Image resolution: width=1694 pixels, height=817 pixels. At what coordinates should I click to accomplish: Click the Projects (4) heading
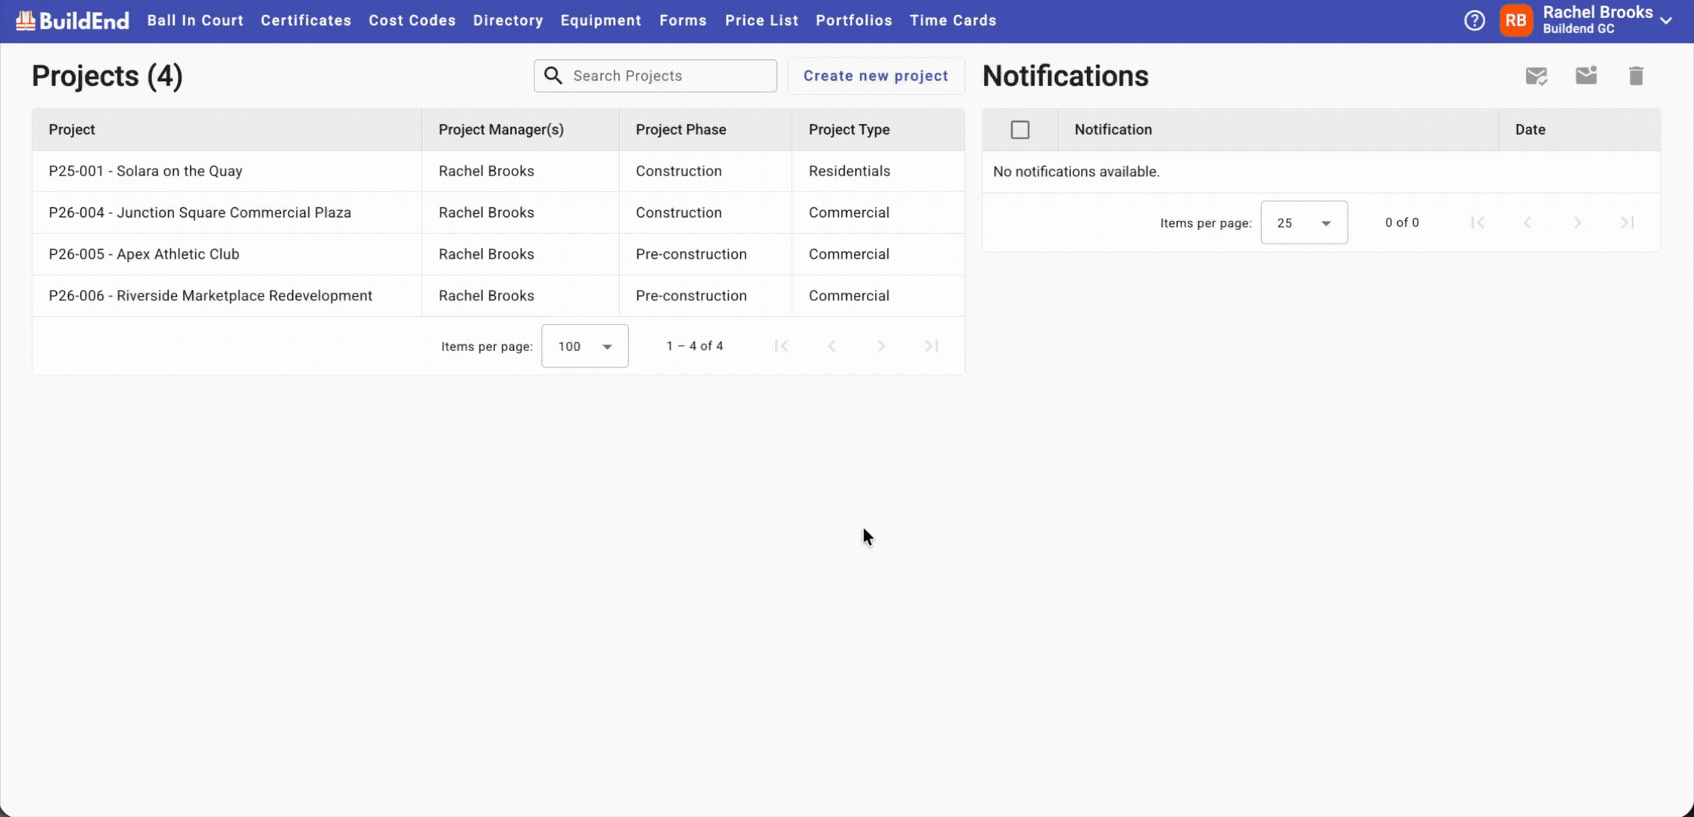tap(107, 76)
